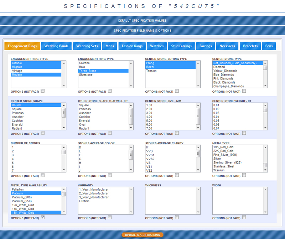Expand the Default Specification Values bar
Viewport: 285px width, 239px height.
[142, 21]
